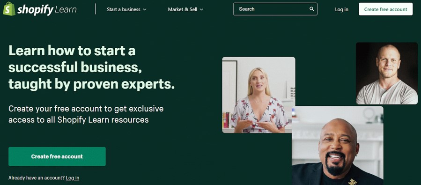
Task: Expand the chevron next to Start a business
Action: [x=145, y=10]
